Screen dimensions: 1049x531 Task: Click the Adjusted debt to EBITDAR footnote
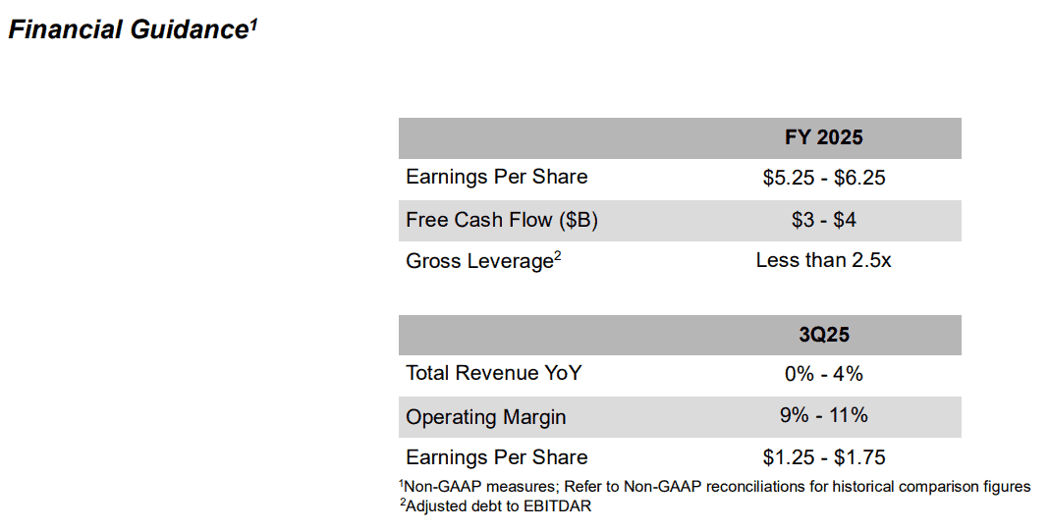496,505
